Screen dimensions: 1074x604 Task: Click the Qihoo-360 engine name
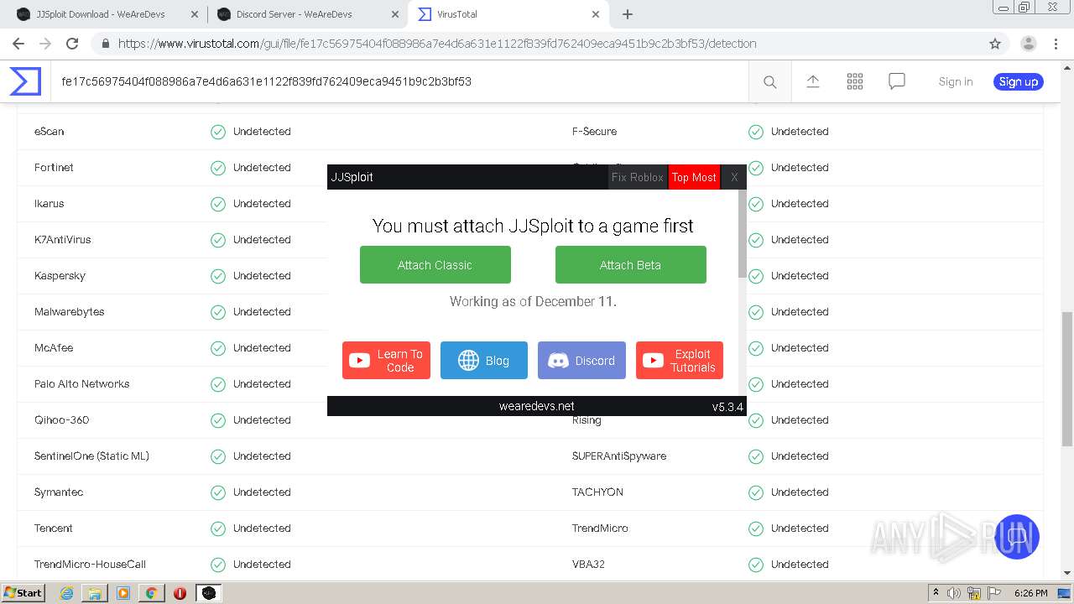pyautogui.click(x=62, y=420)
